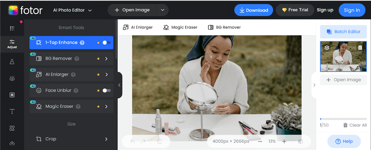Open the Batch Editor
371x150 pixels.
344,32
